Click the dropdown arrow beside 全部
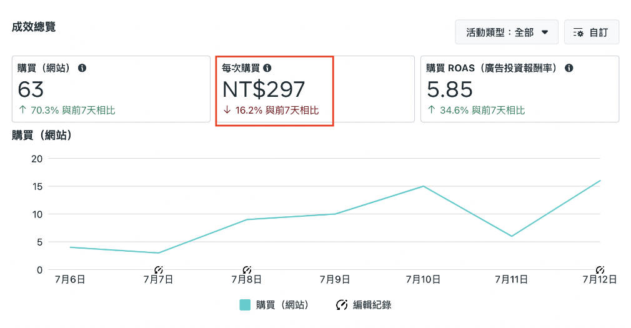The image size is (631, 328). [545, 32]
